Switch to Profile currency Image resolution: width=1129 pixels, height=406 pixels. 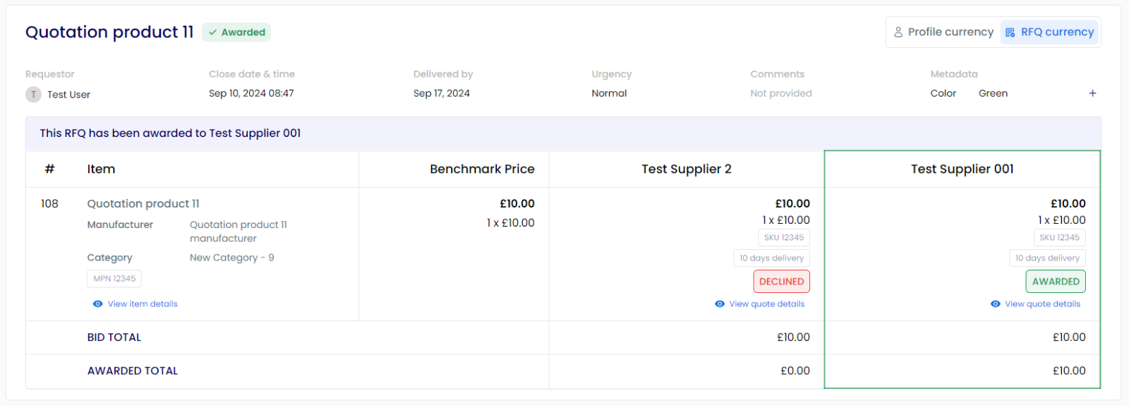point(943,32)
